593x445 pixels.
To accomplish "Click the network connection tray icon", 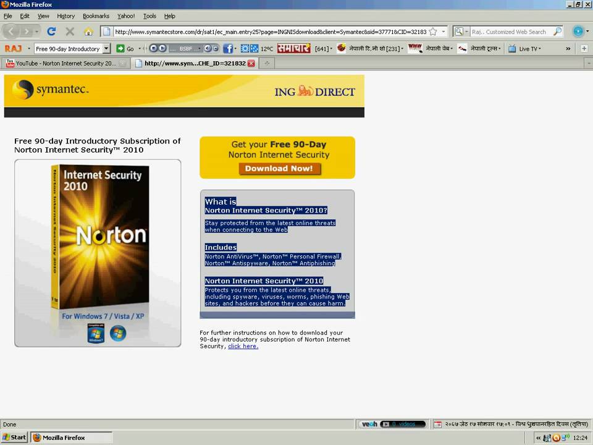I will (x=565, y=438).
